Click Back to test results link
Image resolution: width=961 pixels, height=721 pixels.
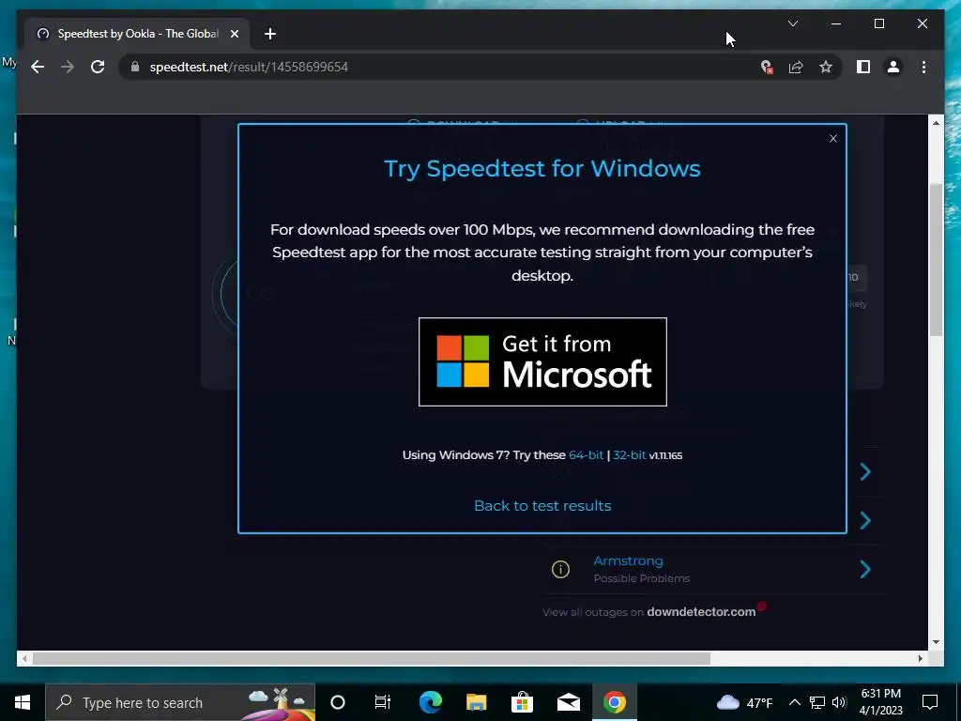click(x=542, y=506)
